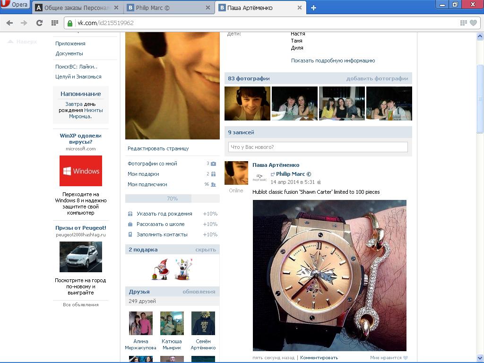Open Целуй и Знакомься app link
This screenshot has width=484, height=363.
[x=78, y=77]
